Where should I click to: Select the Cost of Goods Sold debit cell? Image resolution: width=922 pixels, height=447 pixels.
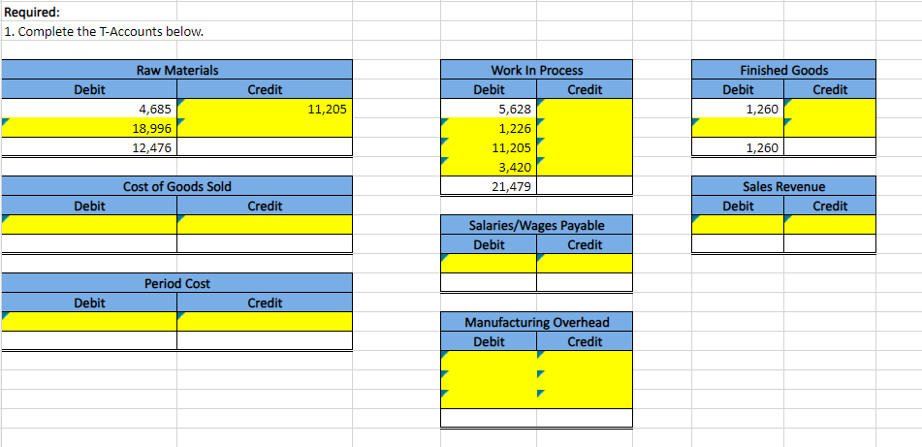(x=88, y=224)
